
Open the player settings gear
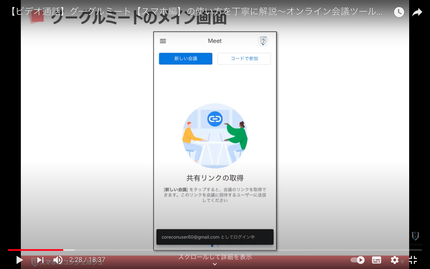[x=395, y=260]
